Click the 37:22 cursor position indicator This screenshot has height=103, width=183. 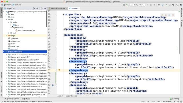(142, 102)
